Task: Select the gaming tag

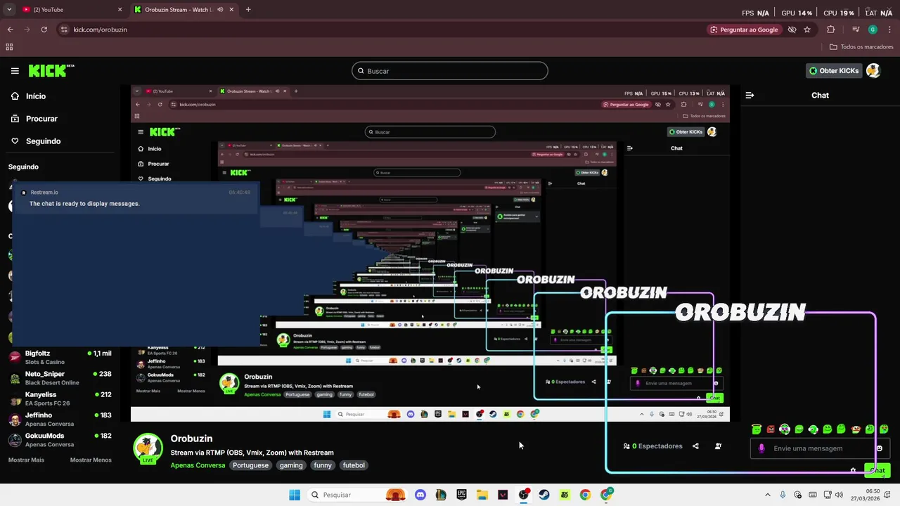Action: tap(290, 465)
